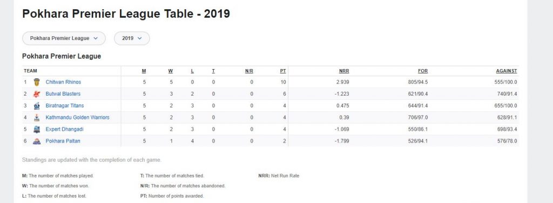
Task: Click the Butwal Blasters team logo
Action: (x=37, y=94)
